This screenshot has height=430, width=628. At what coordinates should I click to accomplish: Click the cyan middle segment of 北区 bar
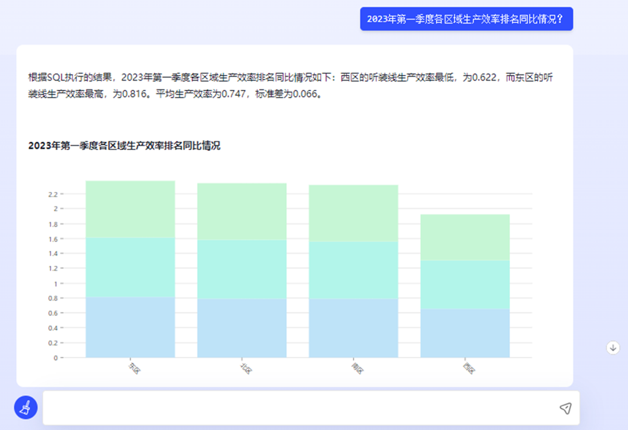pos(242,269)
